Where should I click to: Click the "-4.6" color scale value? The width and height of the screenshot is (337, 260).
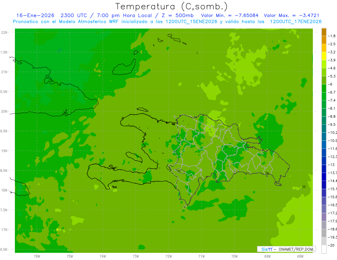pos(332,68)
